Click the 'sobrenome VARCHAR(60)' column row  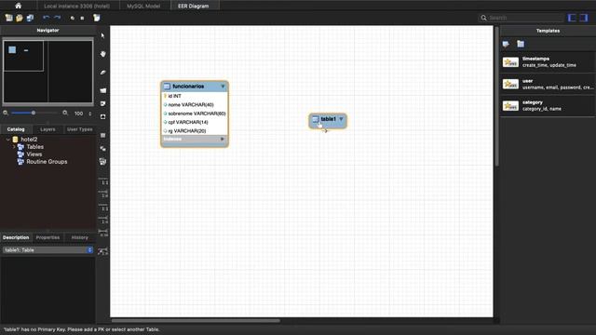[195, 114]
